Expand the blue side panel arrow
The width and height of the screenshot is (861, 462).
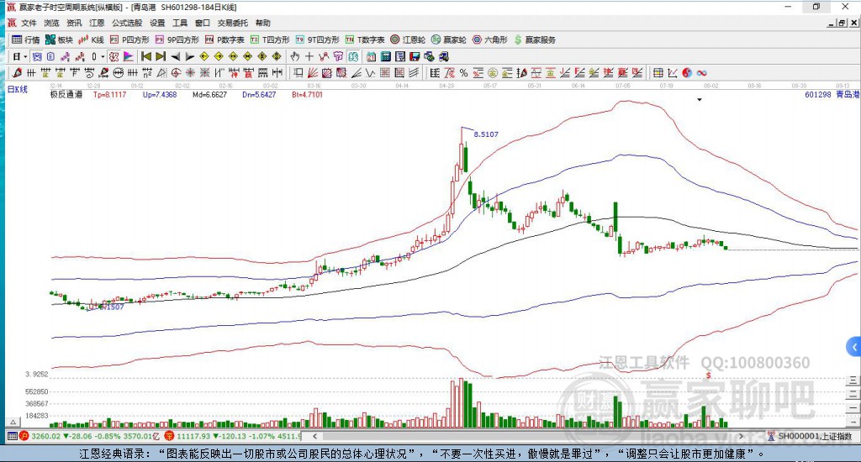point(854,347)
